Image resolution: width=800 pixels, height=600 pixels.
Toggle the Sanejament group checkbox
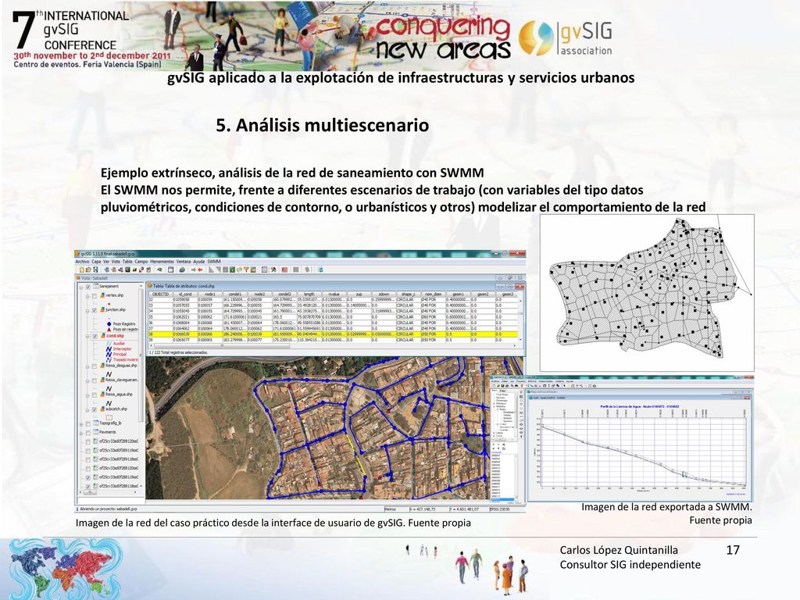(x=87, y=287)
